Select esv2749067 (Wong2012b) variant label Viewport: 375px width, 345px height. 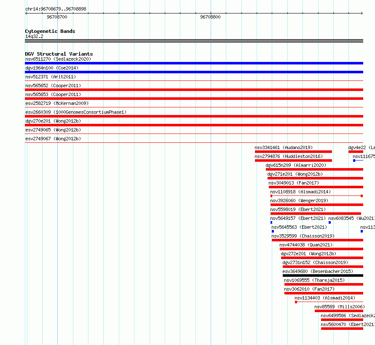(x=53, y=139)
